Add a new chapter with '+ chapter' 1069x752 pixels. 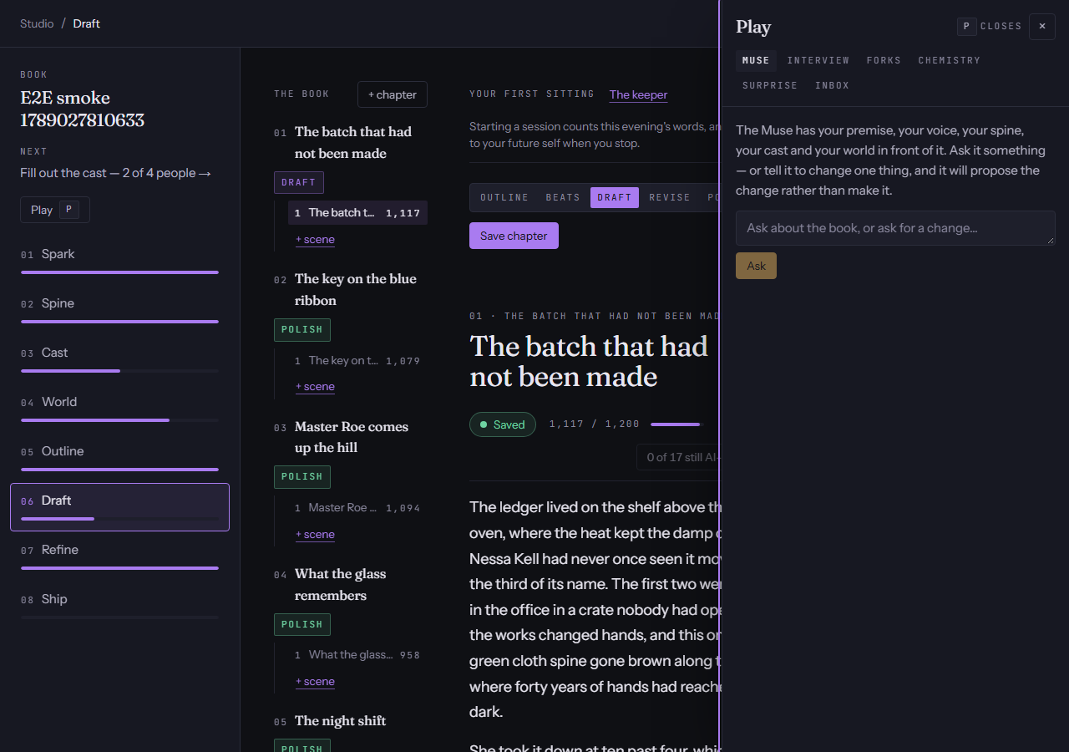393,94
